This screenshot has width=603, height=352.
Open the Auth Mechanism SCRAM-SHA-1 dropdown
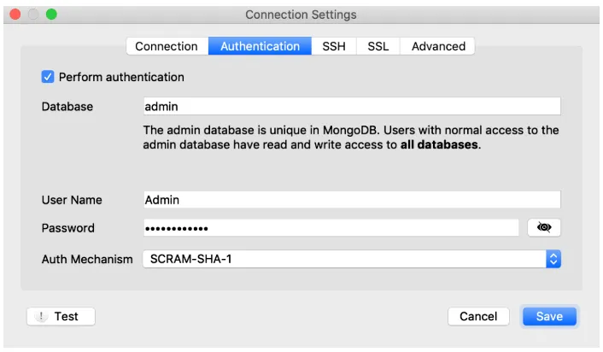[x=352, y=259]
